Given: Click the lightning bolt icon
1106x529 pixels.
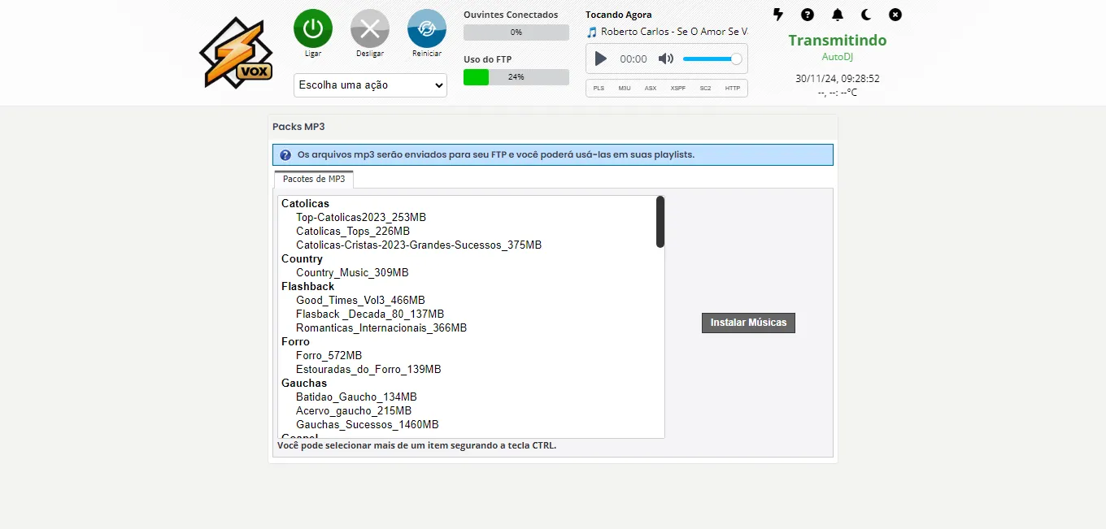Looking at the screenshot, I should coord(778,15).
